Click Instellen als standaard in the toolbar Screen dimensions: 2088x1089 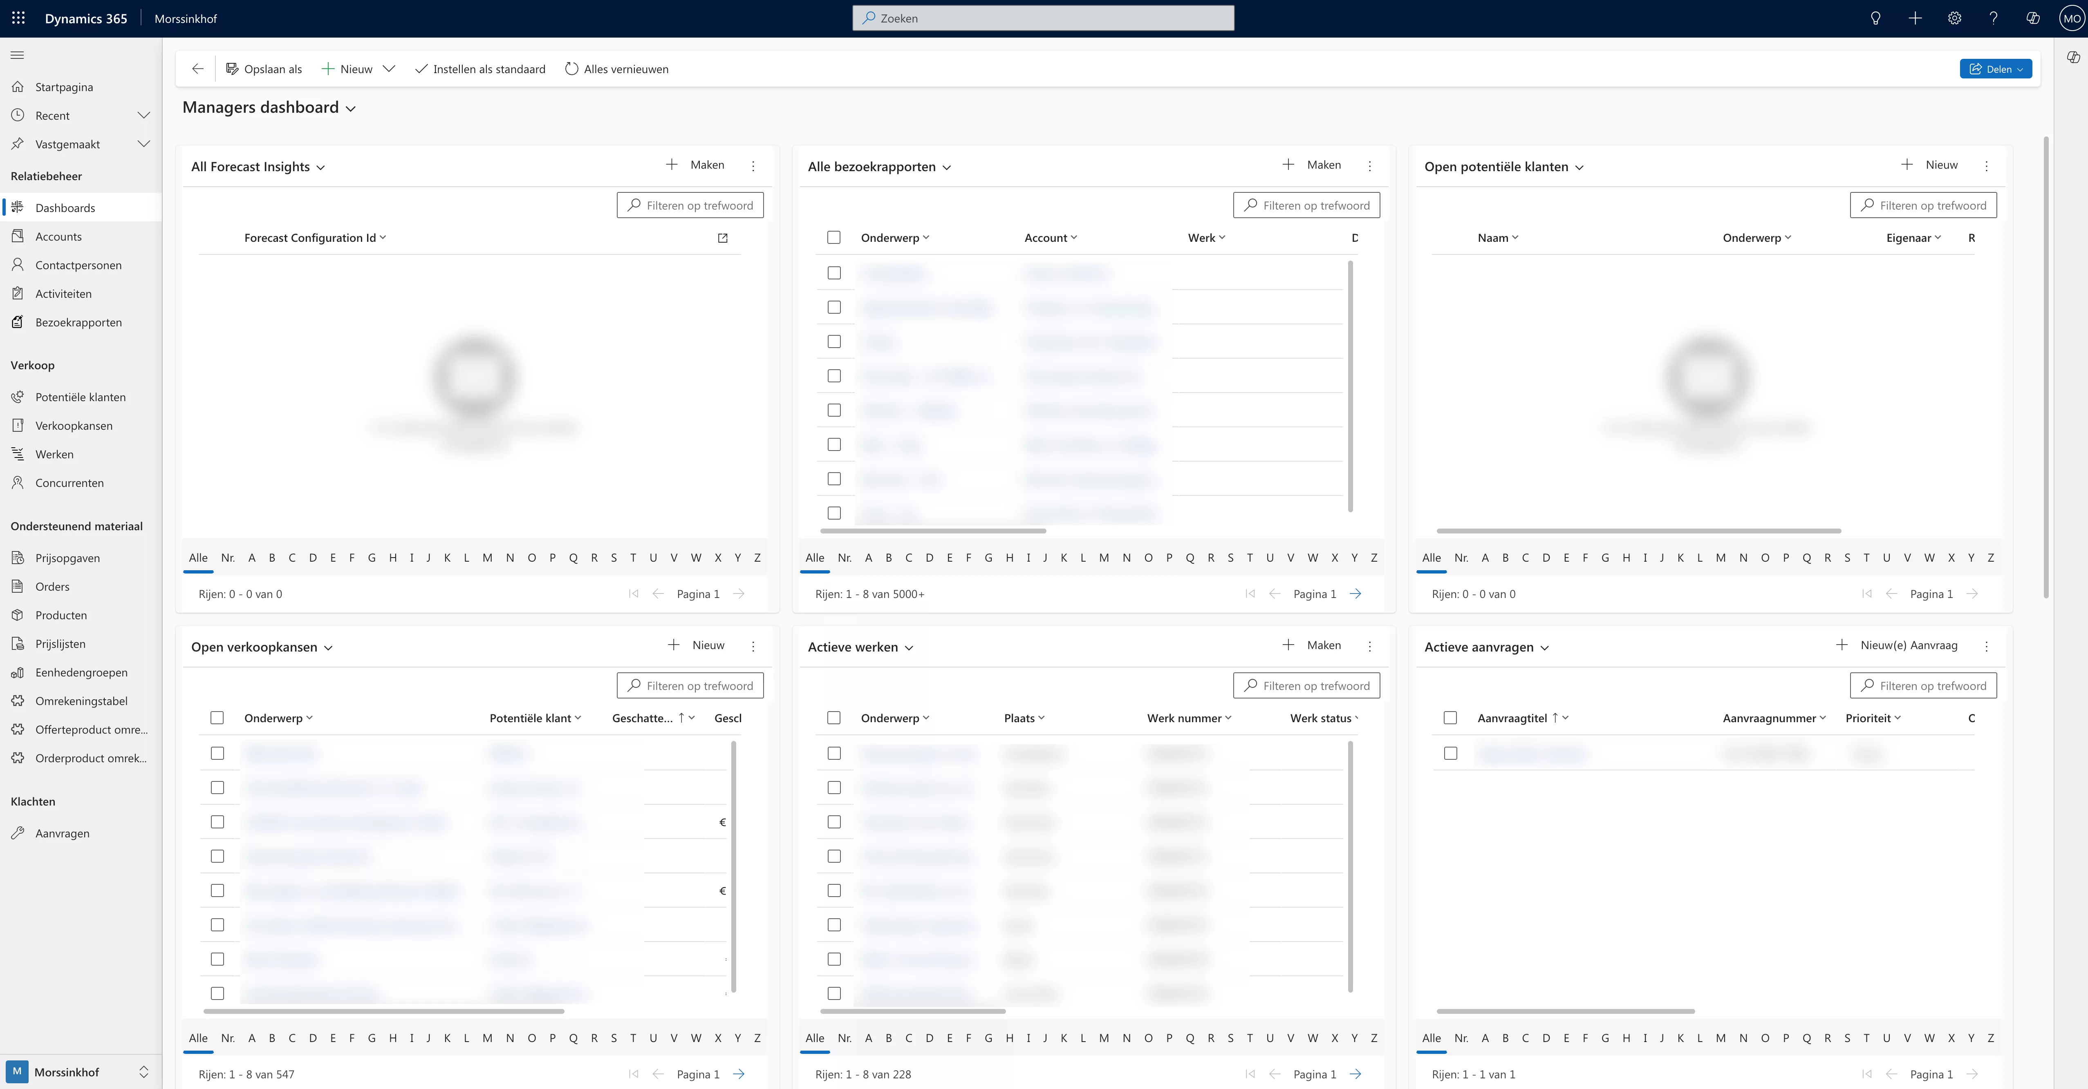[x=480, y=69]
